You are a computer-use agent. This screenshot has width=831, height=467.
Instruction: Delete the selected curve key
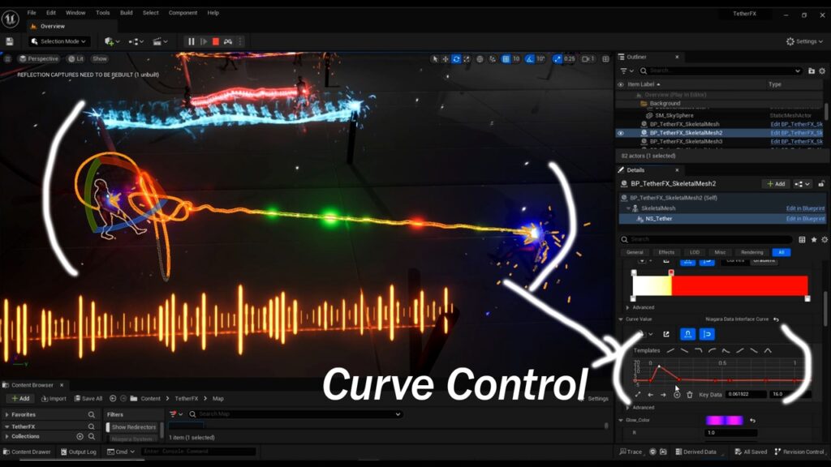click(690, 395)
